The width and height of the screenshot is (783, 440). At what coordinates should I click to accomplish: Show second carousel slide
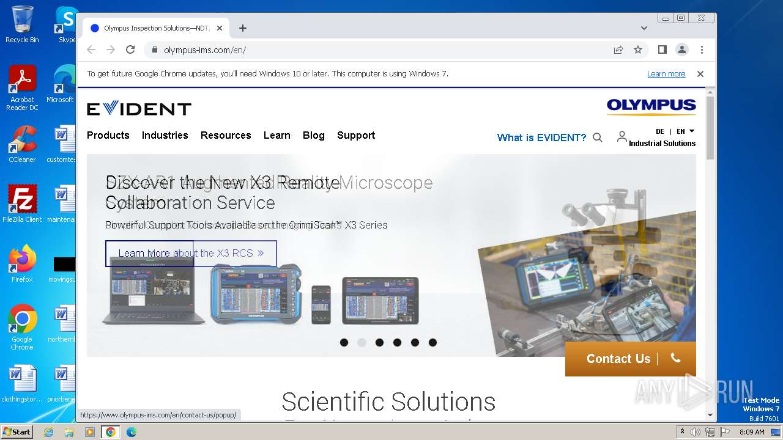[x=362, y=343]
